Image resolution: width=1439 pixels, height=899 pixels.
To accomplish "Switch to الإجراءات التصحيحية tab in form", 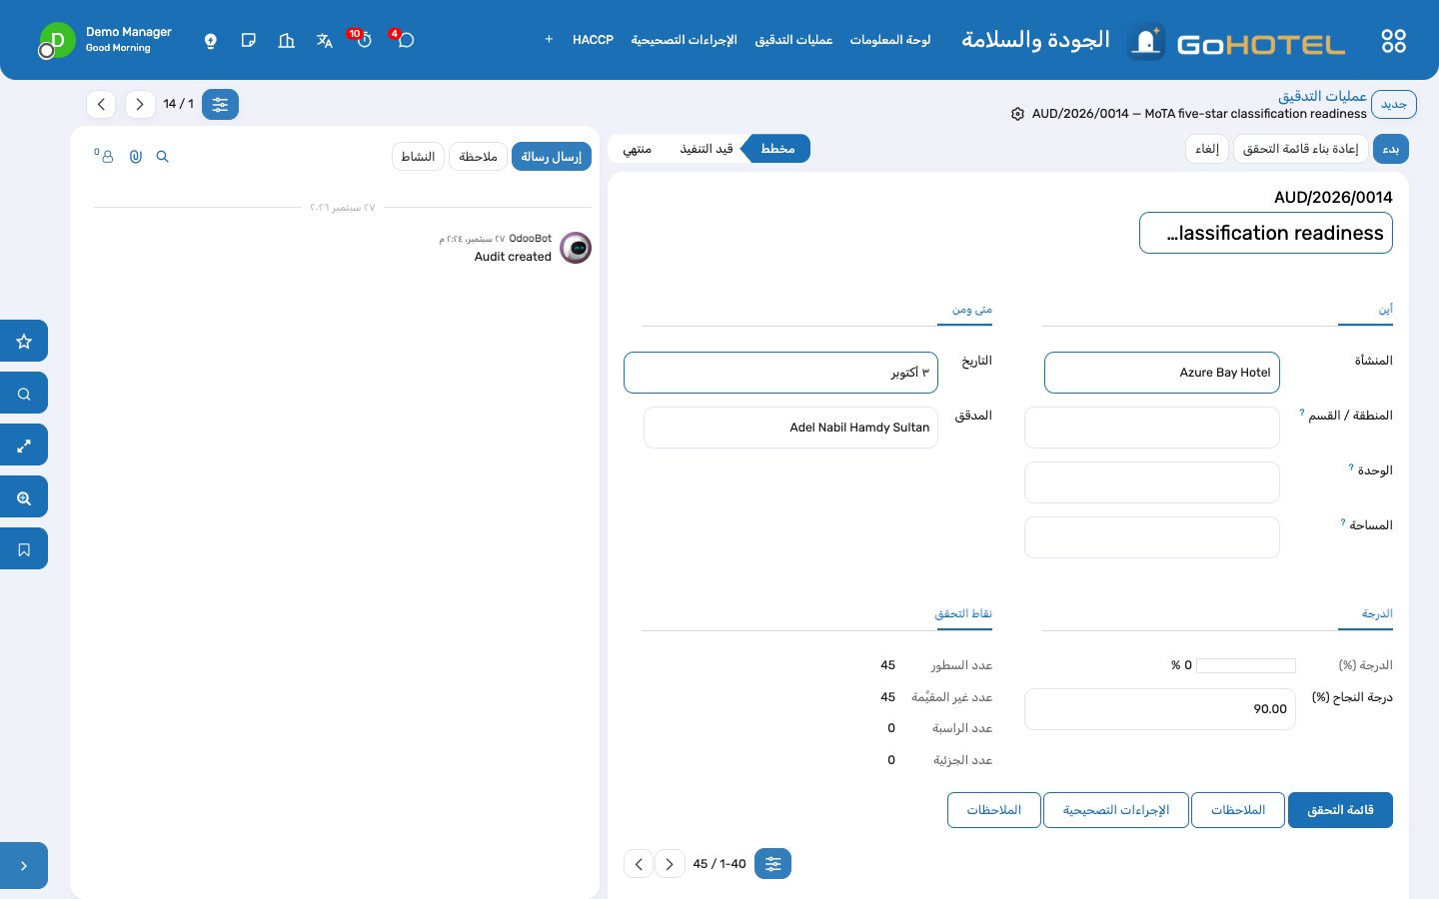I will [1115, 810].
